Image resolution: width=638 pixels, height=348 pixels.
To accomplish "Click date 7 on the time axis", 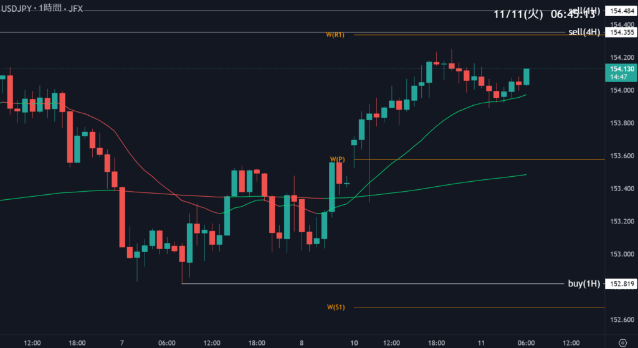I will pos(123,342).
